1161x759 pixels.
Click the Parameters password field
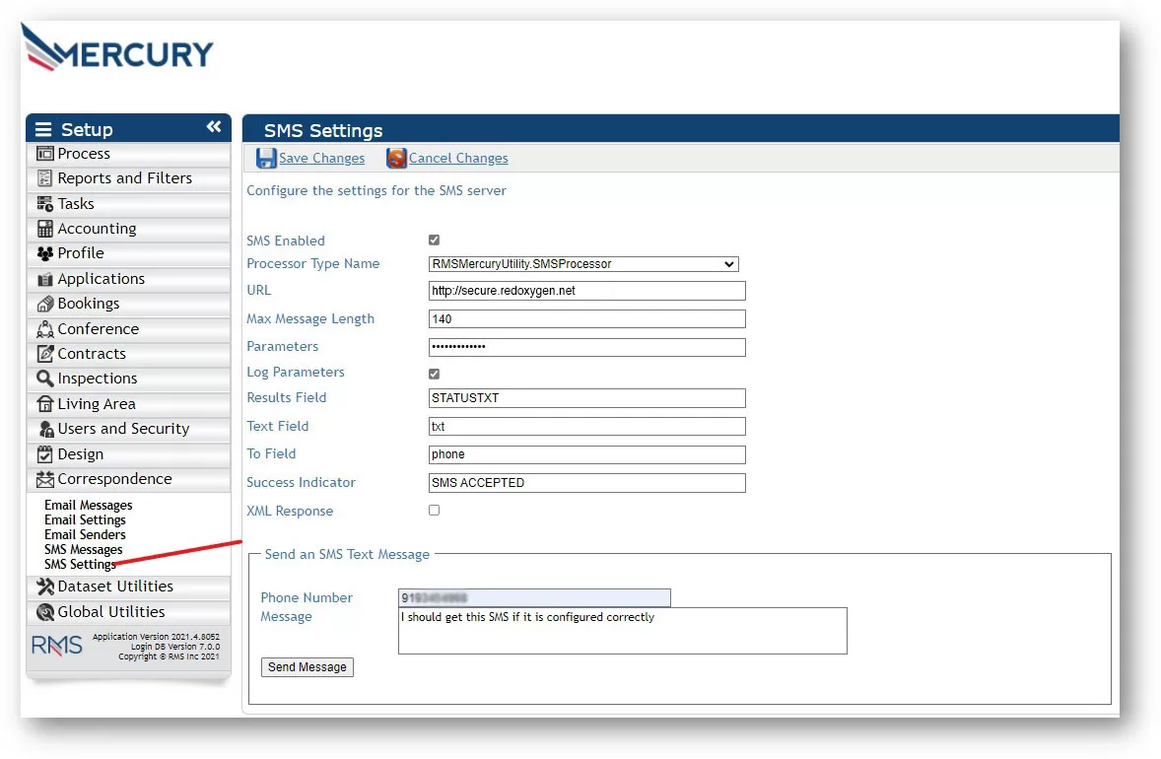pos(587,347)
